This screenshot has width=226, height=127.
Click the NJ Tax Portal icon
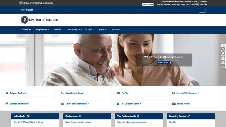[174, 104]
